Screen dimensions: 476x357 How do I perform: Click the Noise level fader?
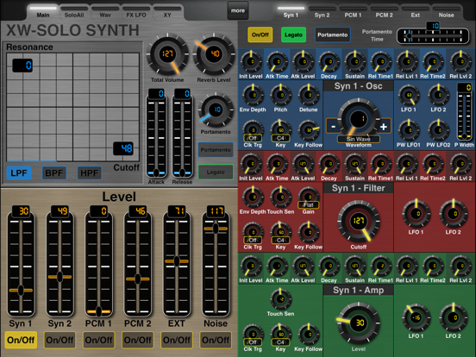[216, 264]
